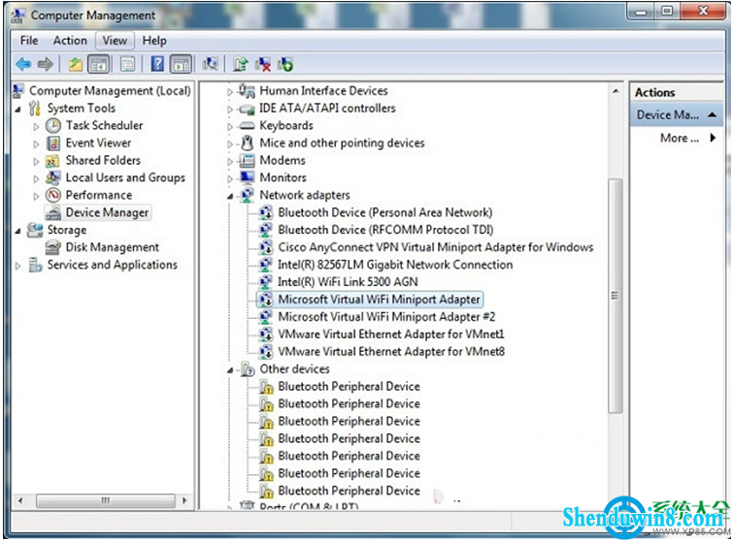Expand the Task Scheduler node

click(36, 126)
